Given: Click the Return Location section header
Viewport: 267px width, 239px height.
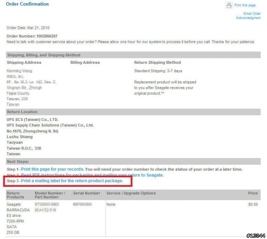Looking at the screenshot, I should tap(133, 112).
